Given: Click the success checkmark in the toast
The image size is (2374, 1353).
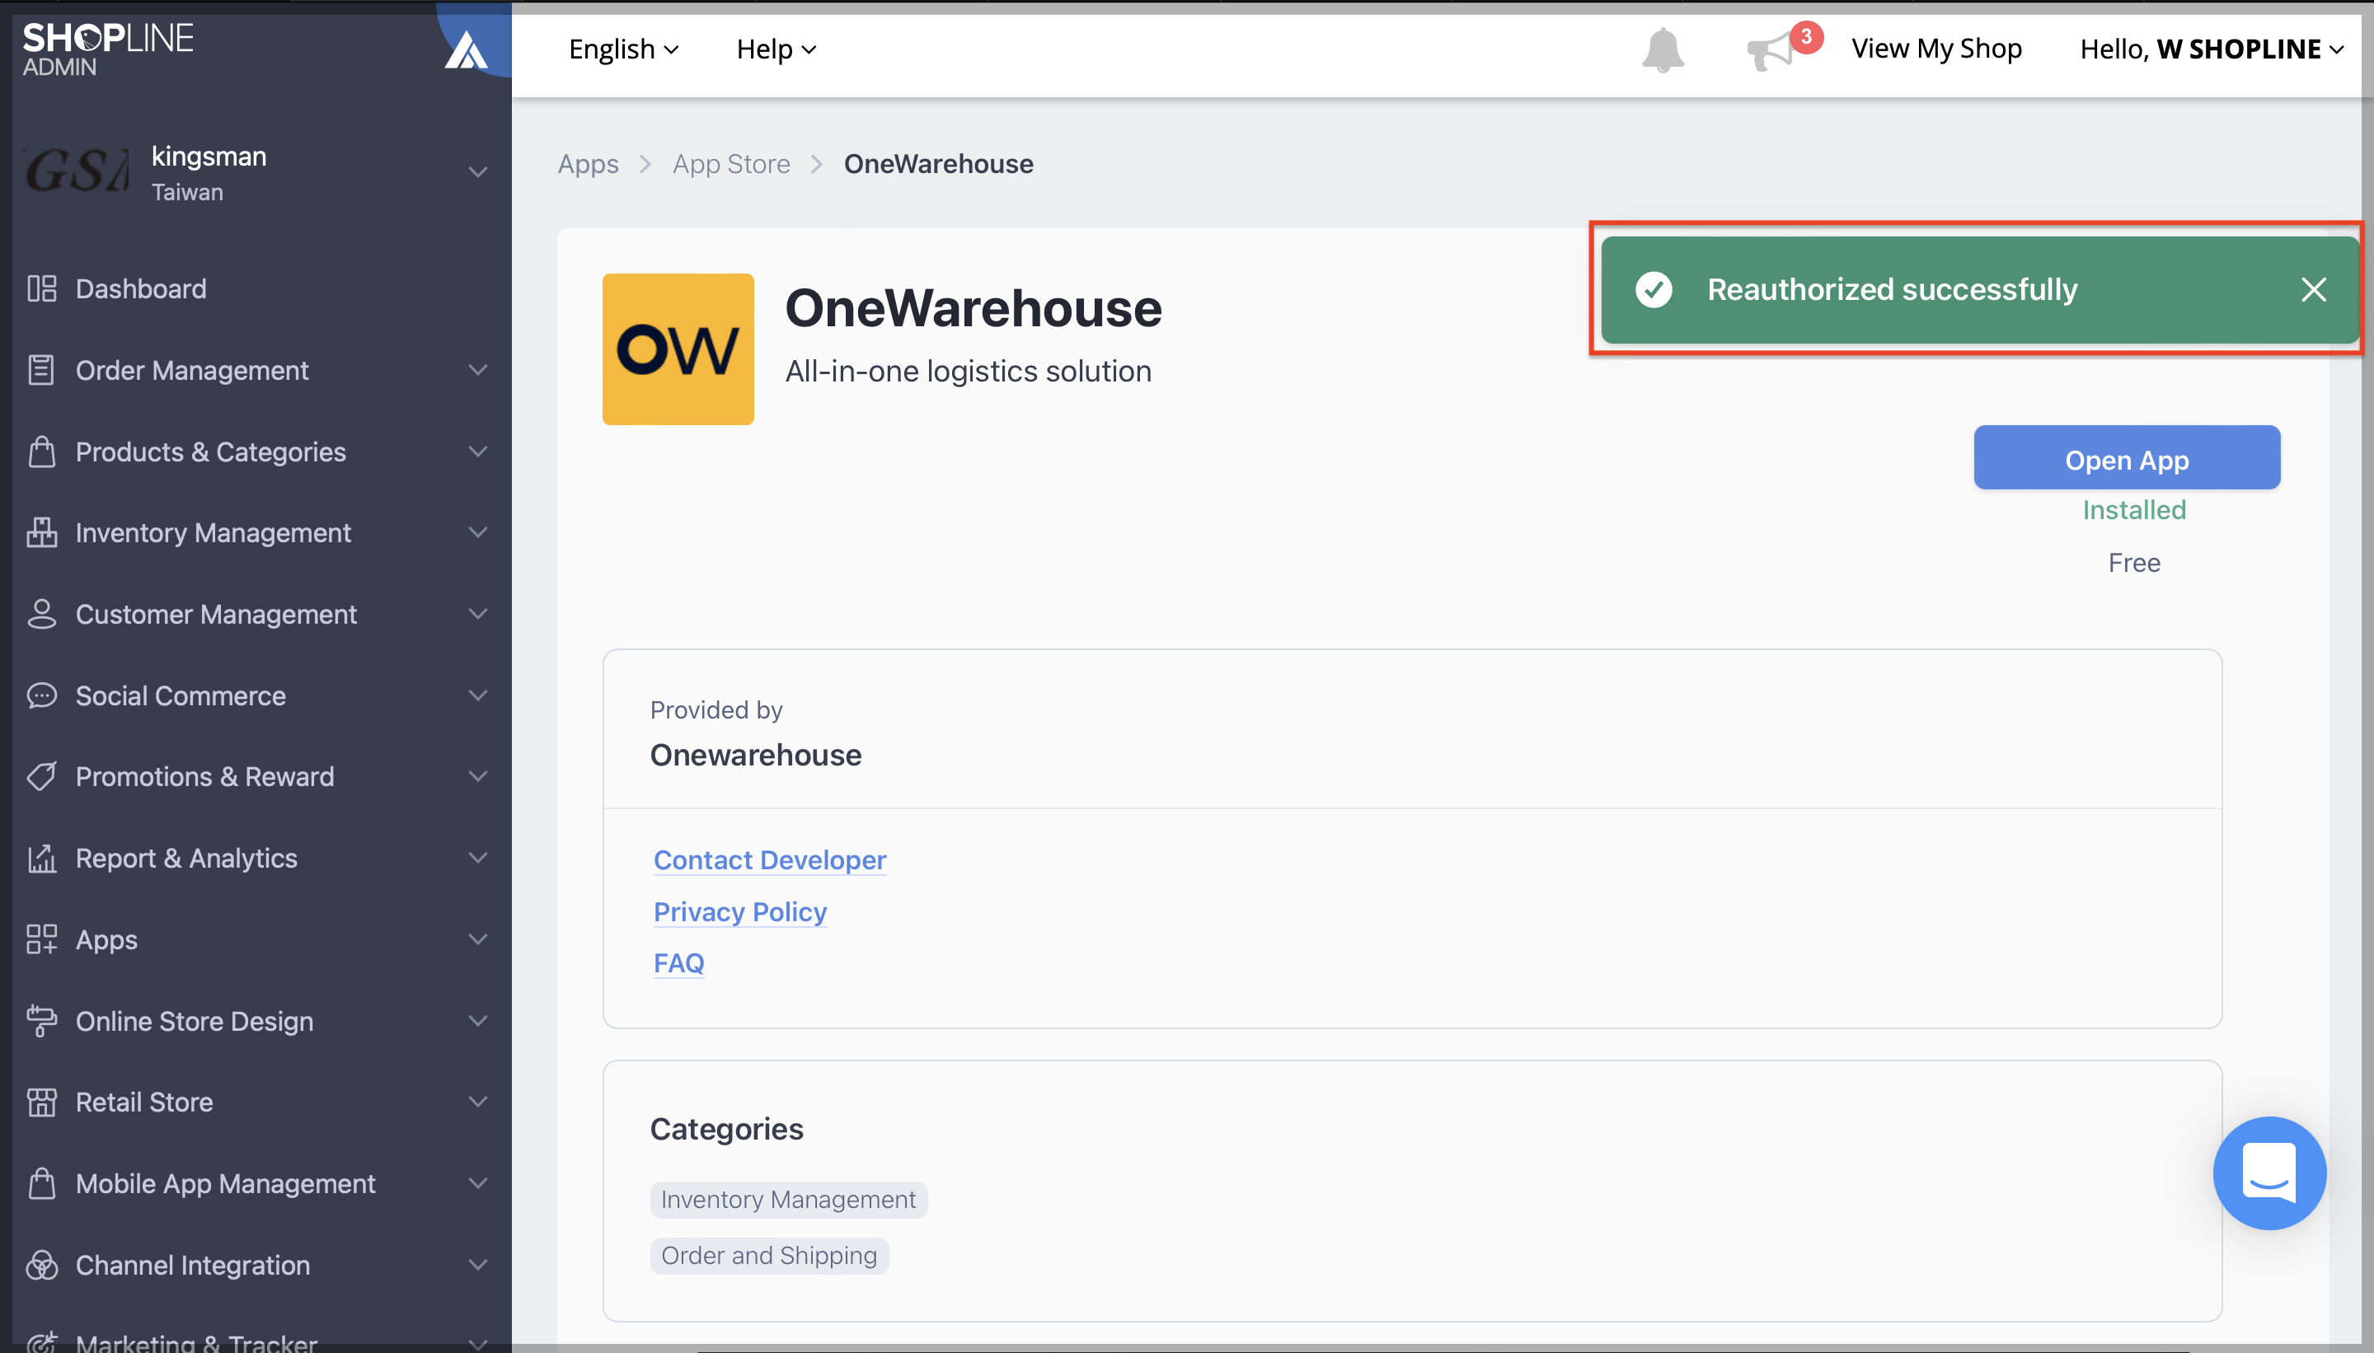Looking at the screenshot, I should point(1654,290).
